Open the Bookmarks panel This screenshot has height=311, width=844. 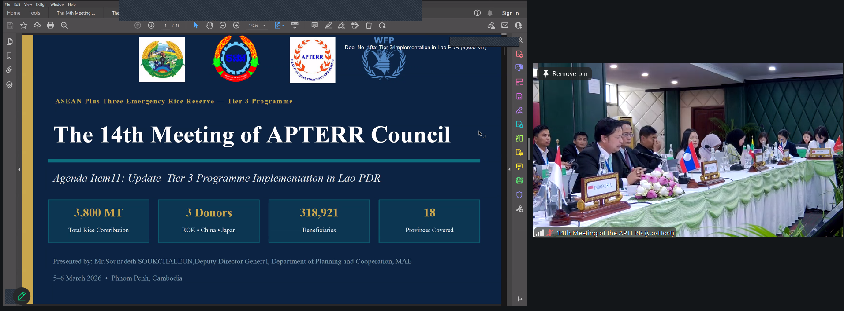(x=9, y=56)
